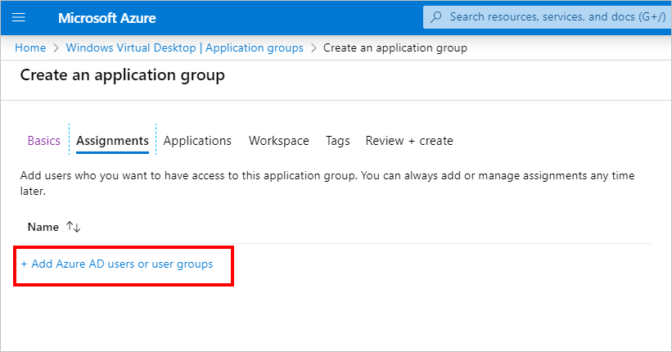Image resolution: width=672 pixels, height=352 pixels.
Task: Switch to the Workspace tab
Action: 279,141
